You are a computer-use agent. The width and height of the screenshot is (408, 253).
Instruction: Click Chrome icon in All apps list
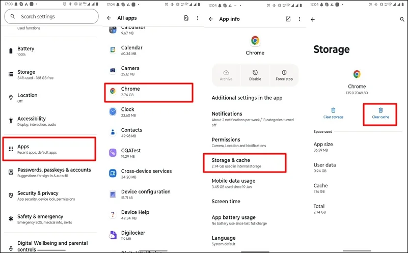pyautogui.click(x=113, y=91)
